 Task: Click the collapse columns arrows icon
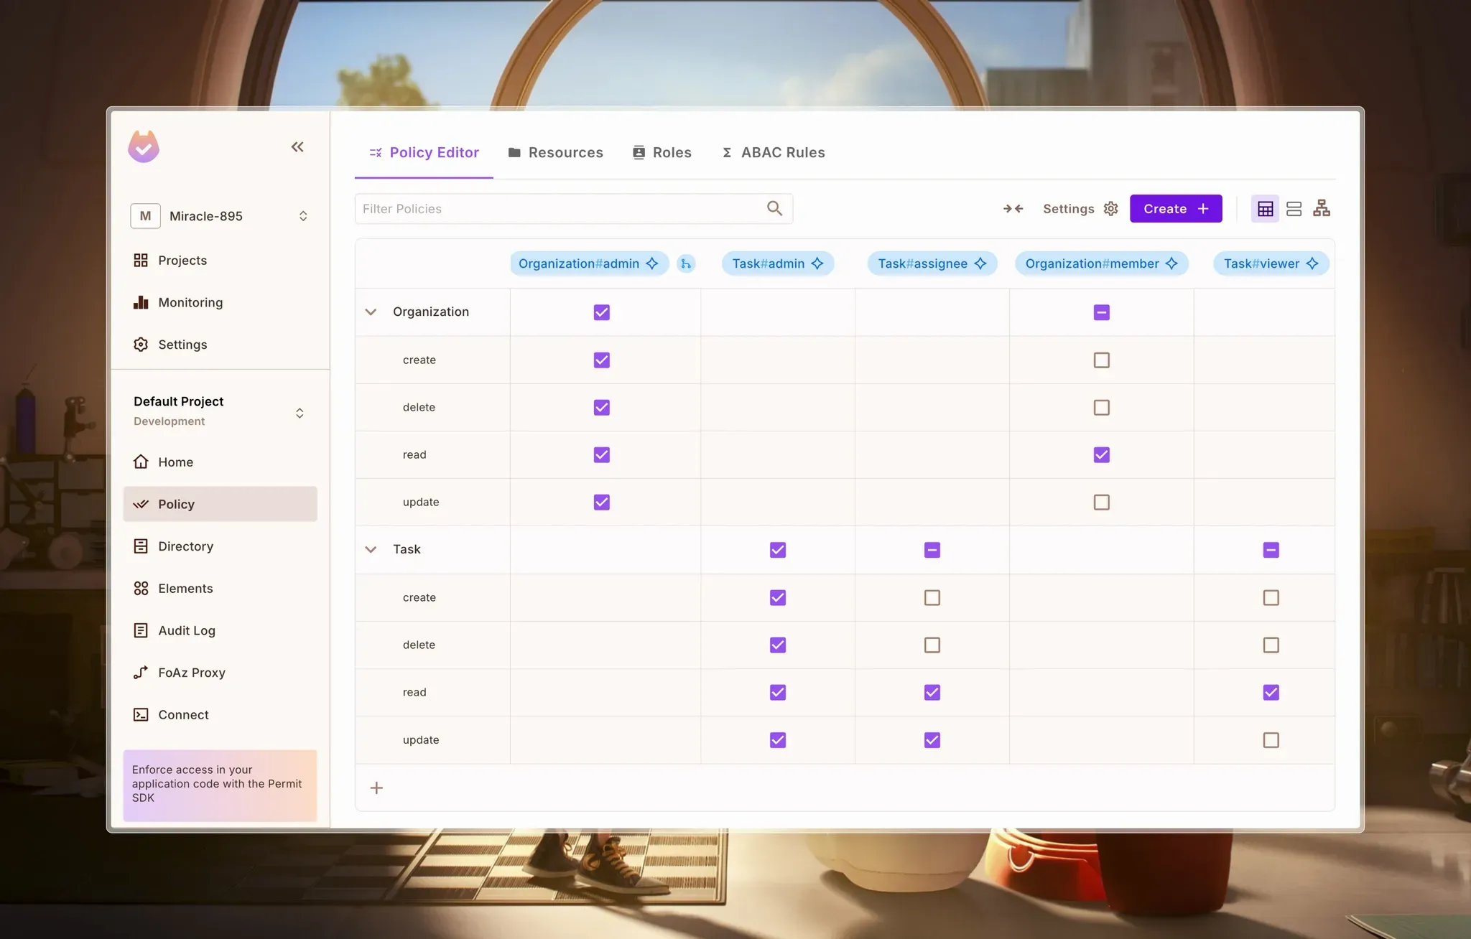(1013, 209)
